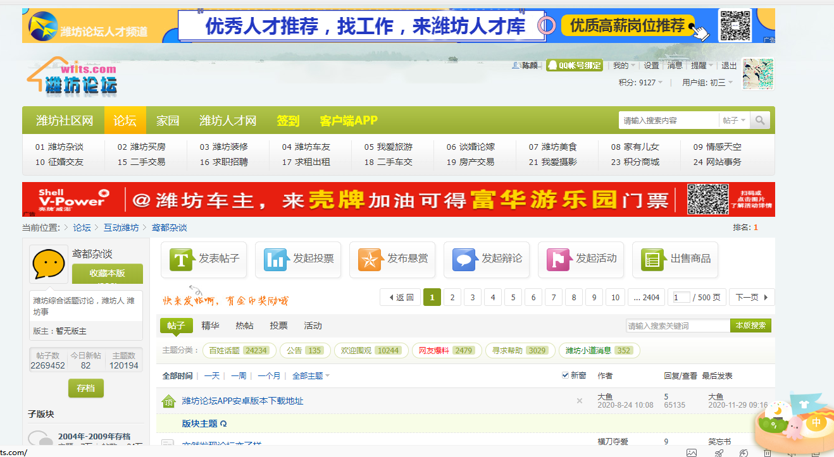This screenshot has height=457, width=834.
Task: Click the 出售商品 green list icon
Action: [x=653, y=259]
